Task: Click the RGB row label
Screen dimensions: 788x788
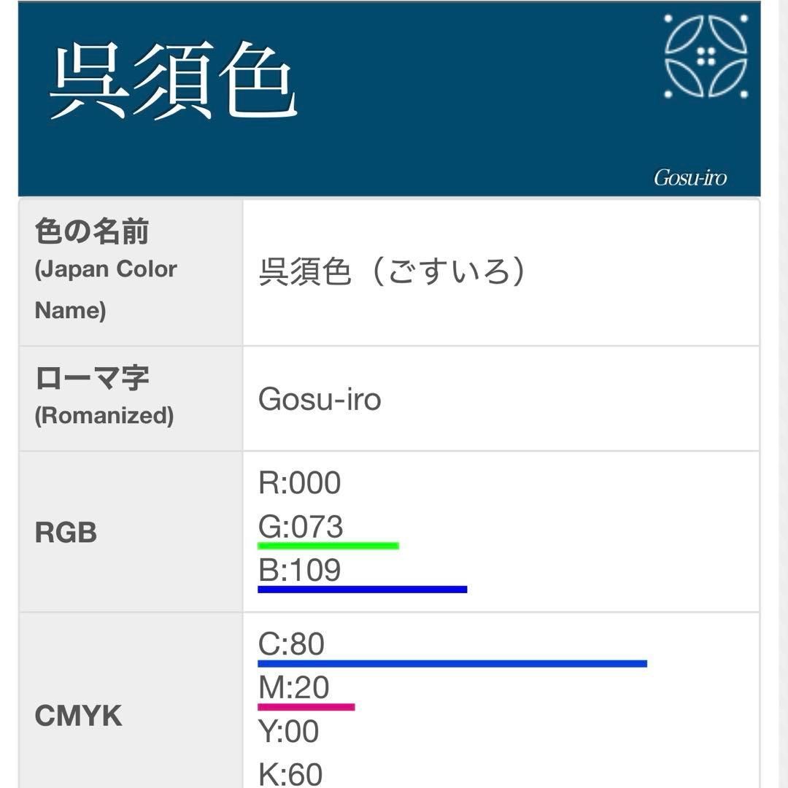Action: click(66, 533)
